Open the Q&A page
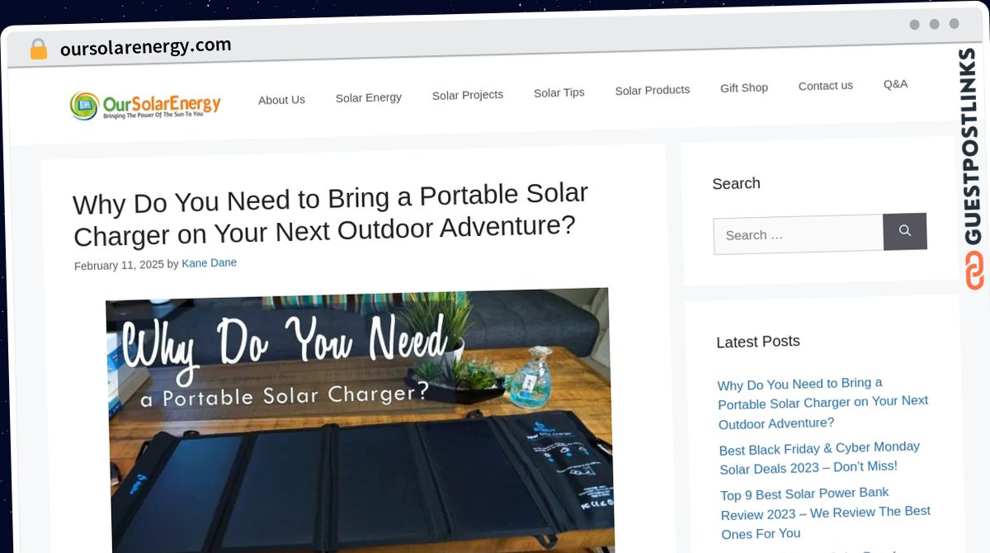The width and height of the screenshot is (990, 553). point(896,84)
